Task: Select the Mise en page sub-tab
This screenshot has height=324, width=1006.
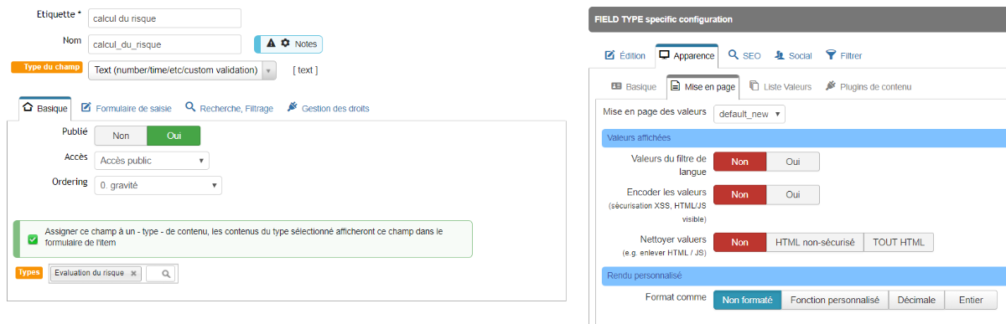Action: point(703,86)
